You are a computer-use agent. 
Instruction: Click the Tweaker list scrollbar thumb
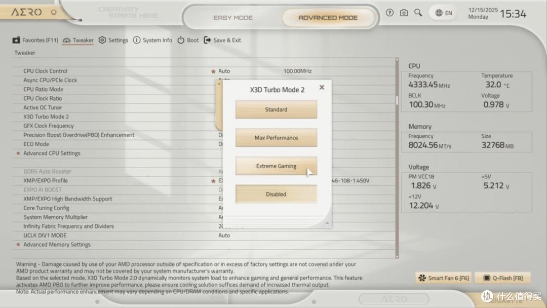pos(397,100)
